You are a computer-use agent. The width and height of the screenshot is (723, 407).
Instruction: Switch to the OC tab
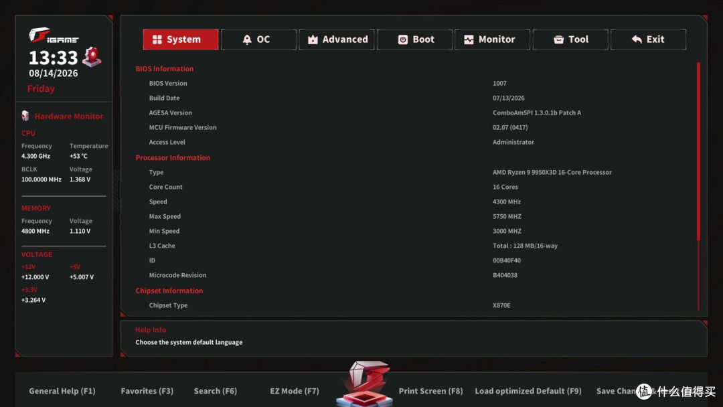[258, 39]
